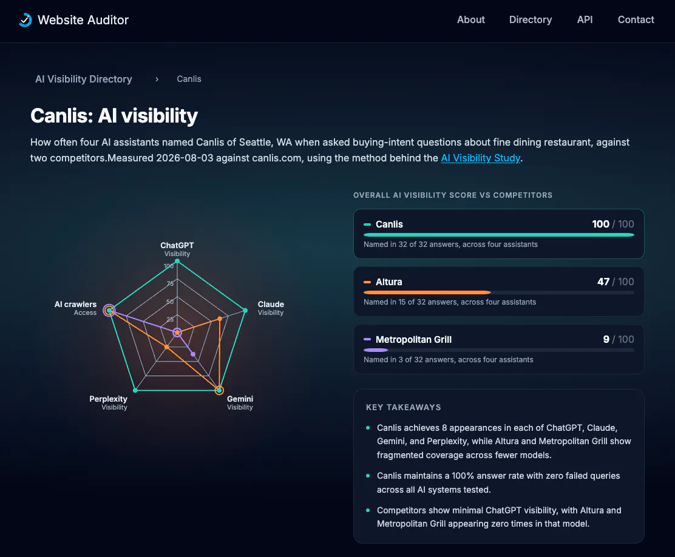Click the takeaway about minimal ChatGPT visibility
This screenshot has height=557, width=675.
click(499, 517)
